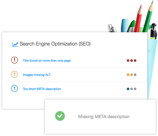Open 'Too short META description' issue
158x136 pixels.
click(42, 89)
